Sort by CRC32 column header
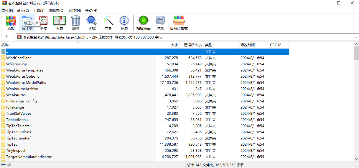The image size is (359, 168). pyautogui.click(x=279, y=45)
